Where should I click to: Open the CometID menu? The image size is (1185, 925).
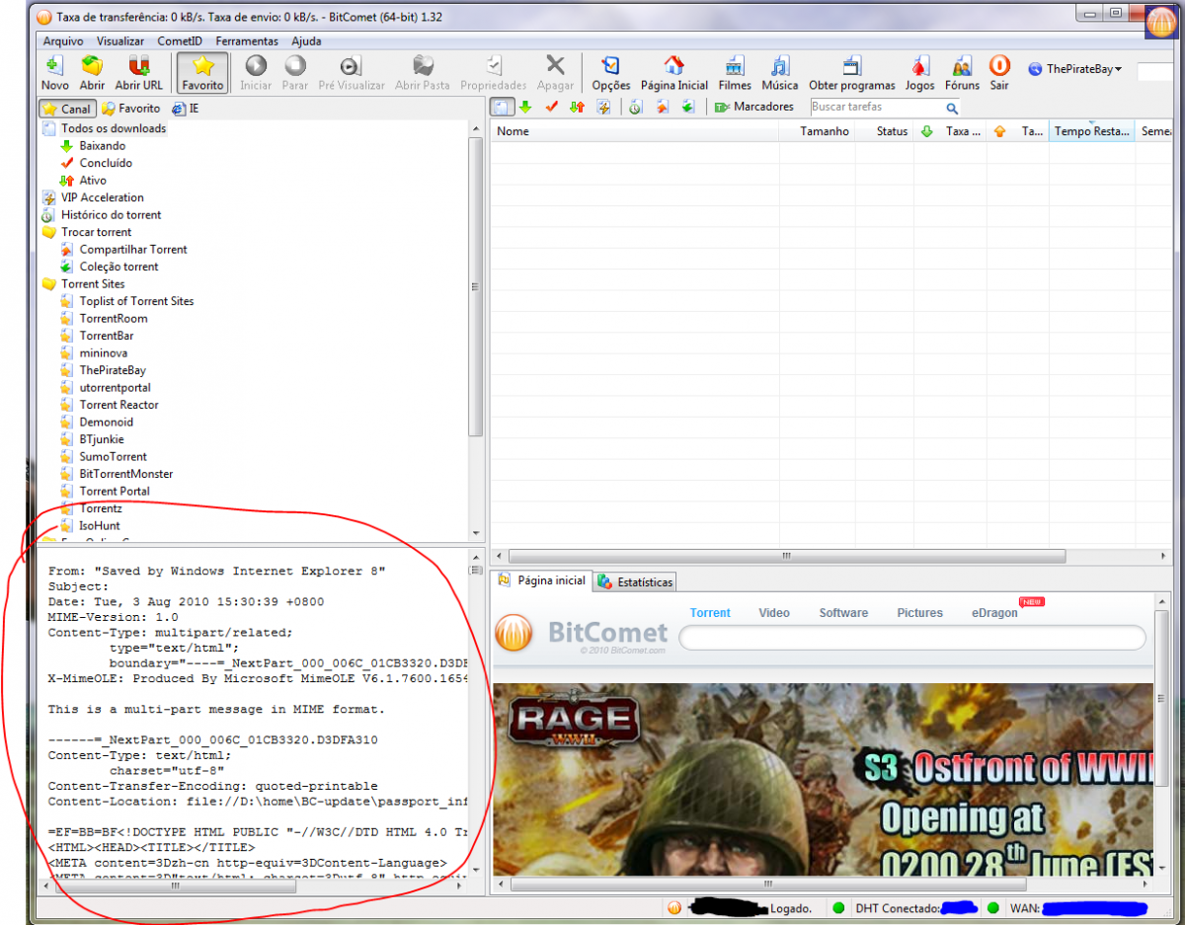point(180,41)
